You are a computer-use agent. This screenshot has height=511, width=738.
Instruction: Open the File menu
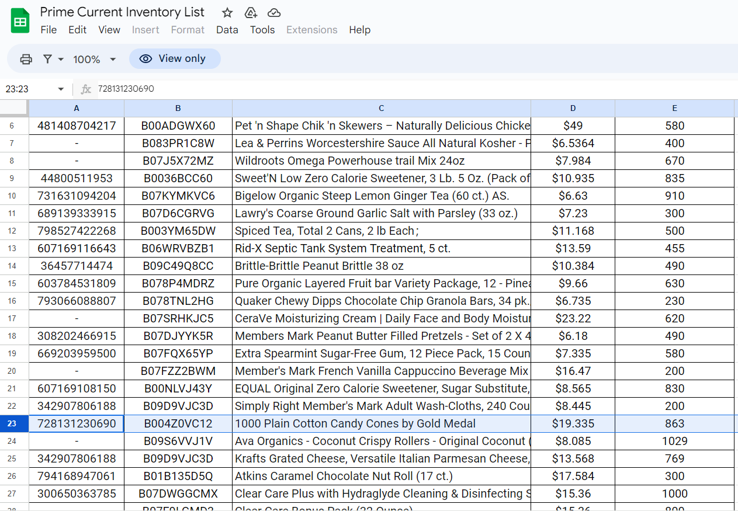pyautogui.click(x=48, y=30)
